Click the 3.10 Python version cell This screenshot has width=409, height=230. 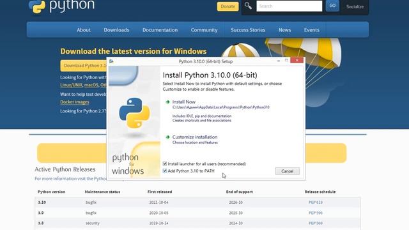click(x=42, y=203)
